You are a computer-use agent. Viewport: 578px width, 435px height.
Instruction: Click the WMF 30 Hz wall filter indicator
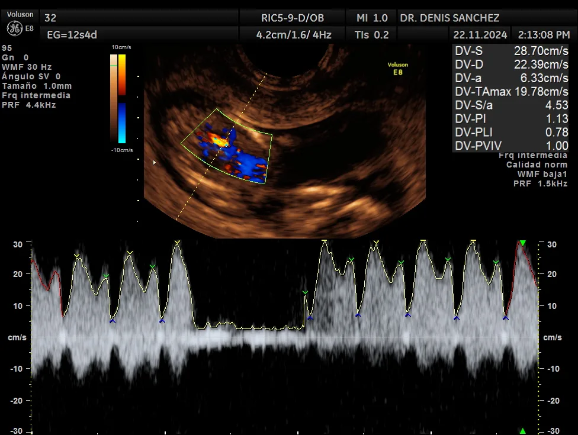[26, 67]
